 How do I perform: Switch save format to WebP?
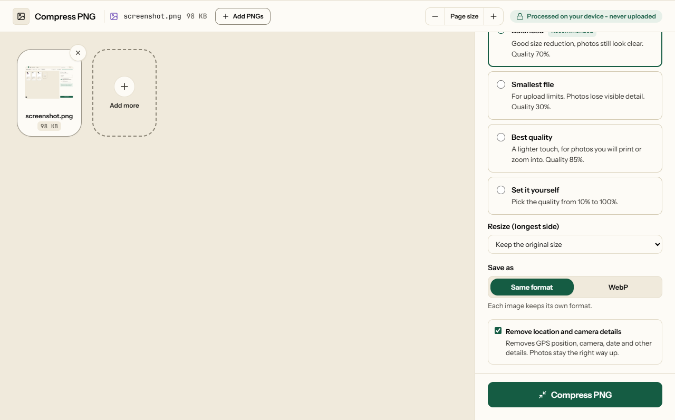pyautogui.click(x=618, y=287)
